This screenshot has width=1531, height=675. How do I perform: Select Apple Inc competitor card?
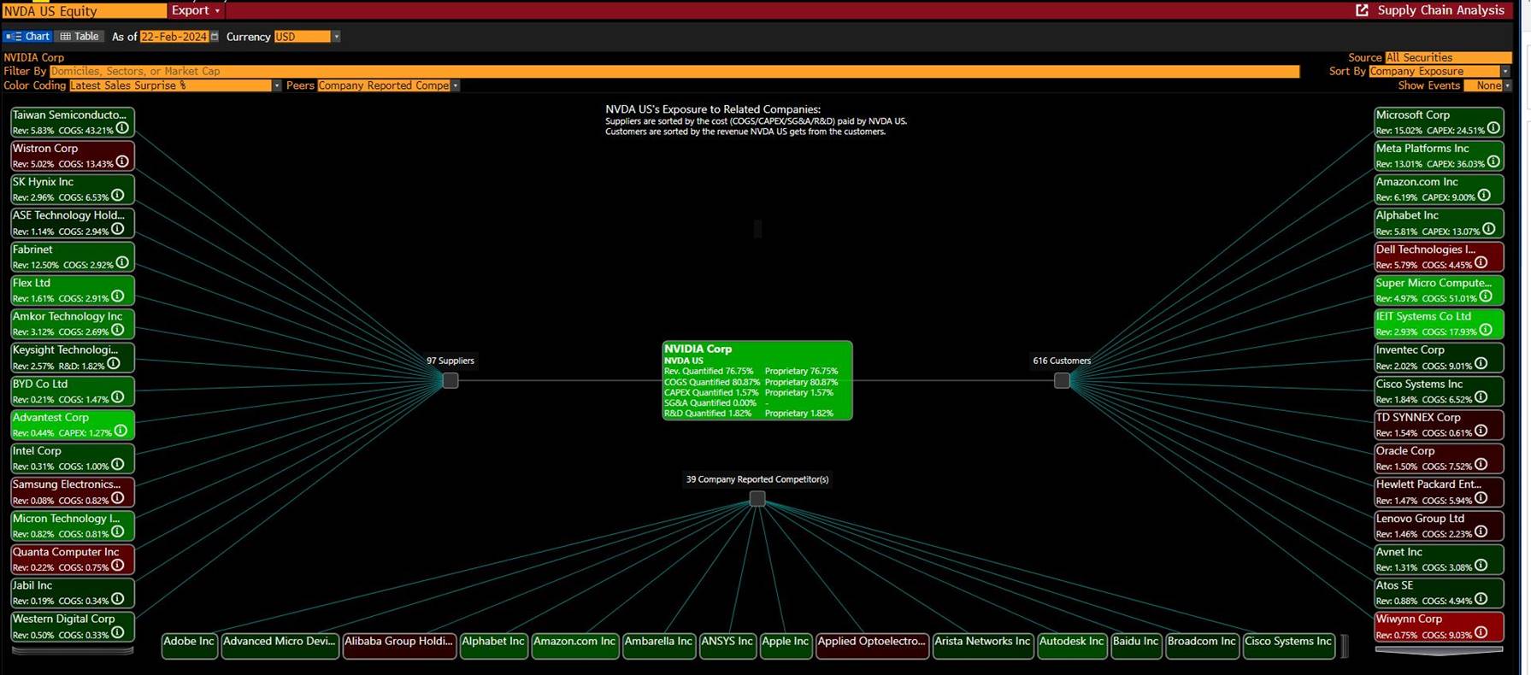[x=786, y=646]
